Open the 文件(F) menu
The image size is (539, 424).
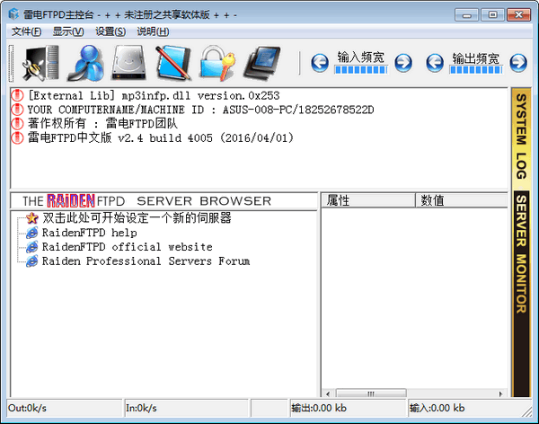coord(26,31)
